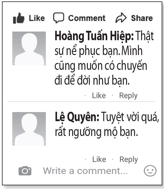Like Lệ Quyên's comment
Screen dimensions: 164x189
pos(99,159)
